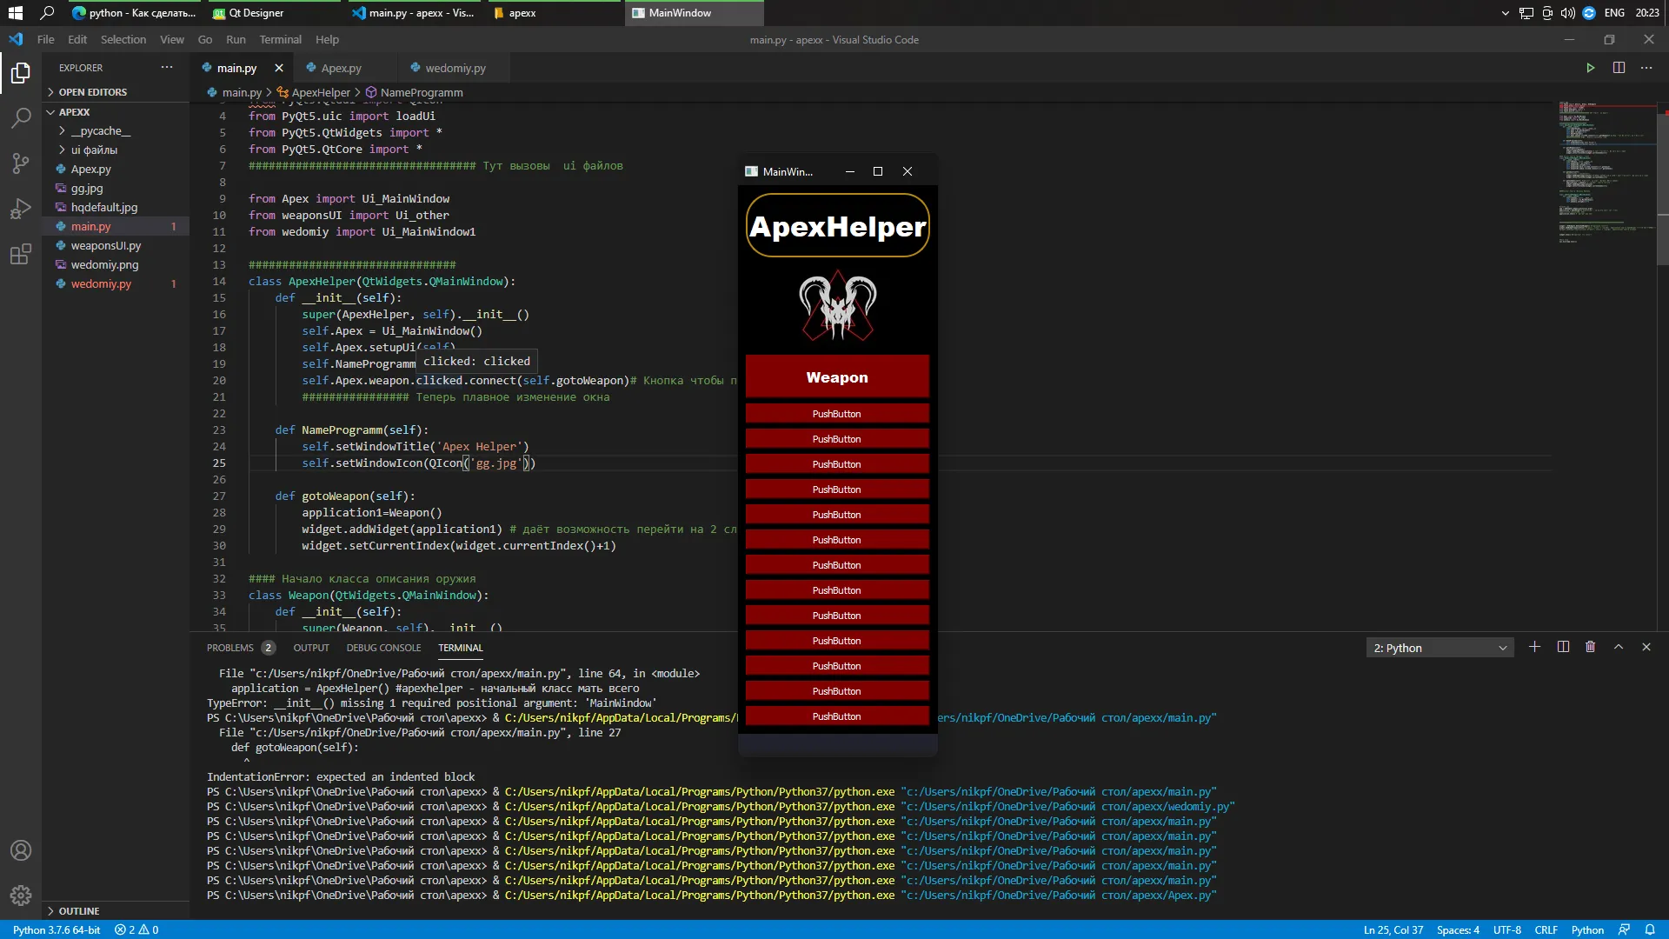Open notifications bell in status bar
Viewport: 1669px width, 939px height.
pos(1650,929)
